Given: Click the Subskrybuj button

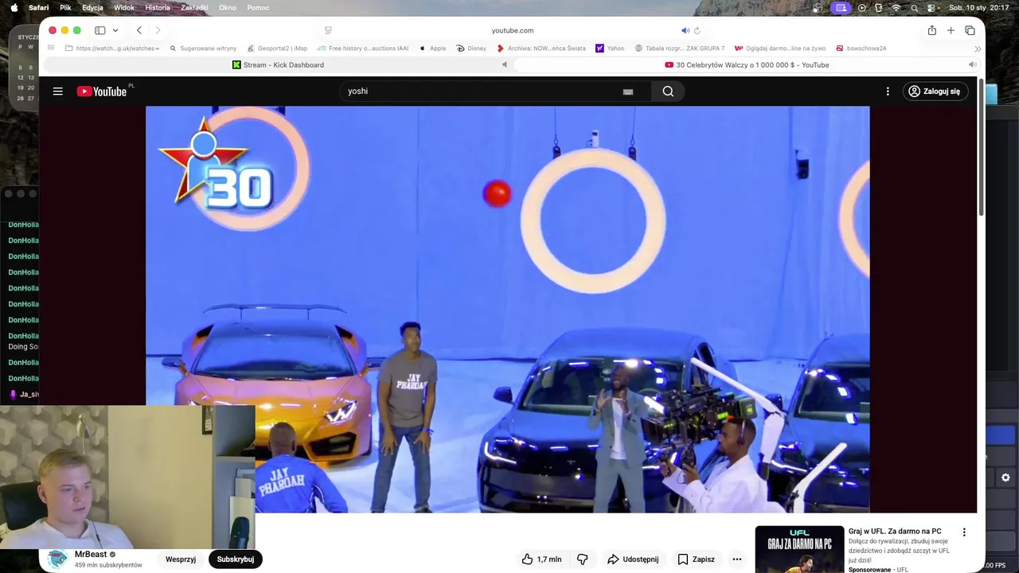Looking at the screenshot, I should (x=236, y=559).
